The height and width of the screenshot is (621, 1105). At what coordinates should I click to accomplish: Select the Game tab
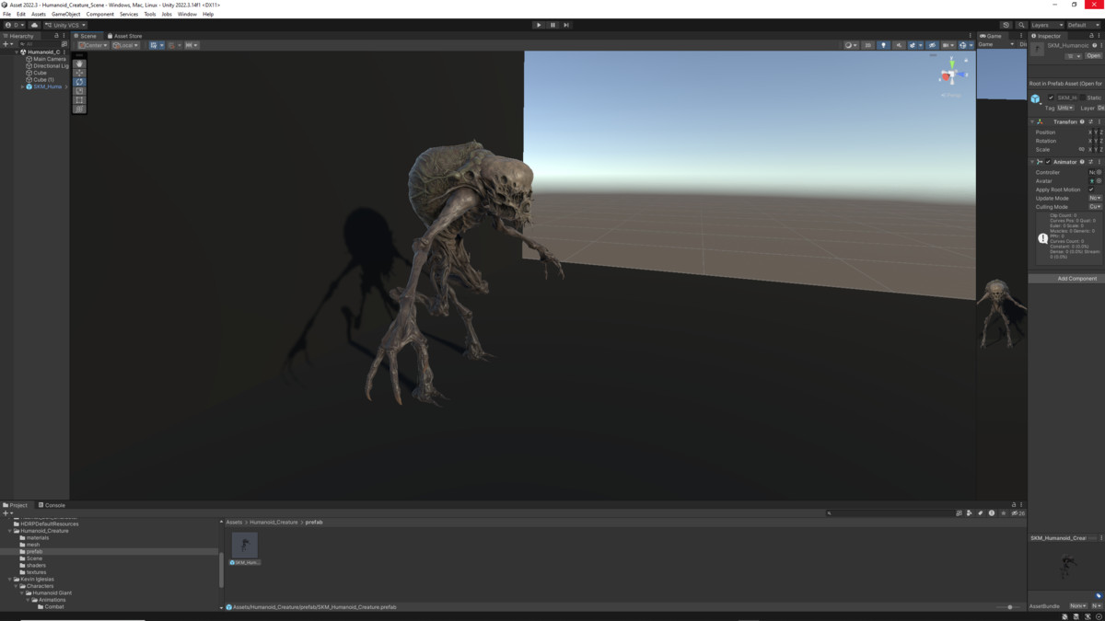coord(991,36)
